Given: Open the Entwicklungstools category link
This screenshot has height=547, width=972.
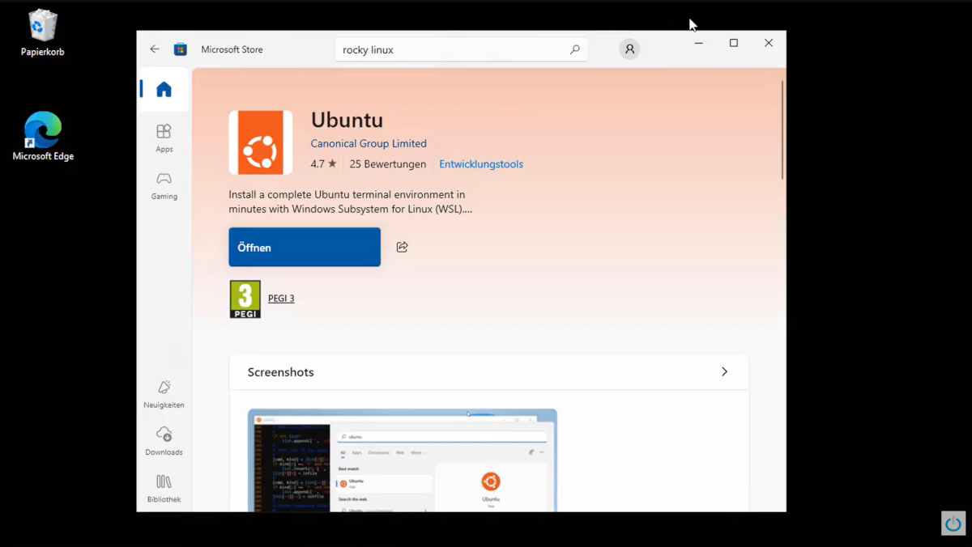Looking at the screenshot, I should 481,163.
